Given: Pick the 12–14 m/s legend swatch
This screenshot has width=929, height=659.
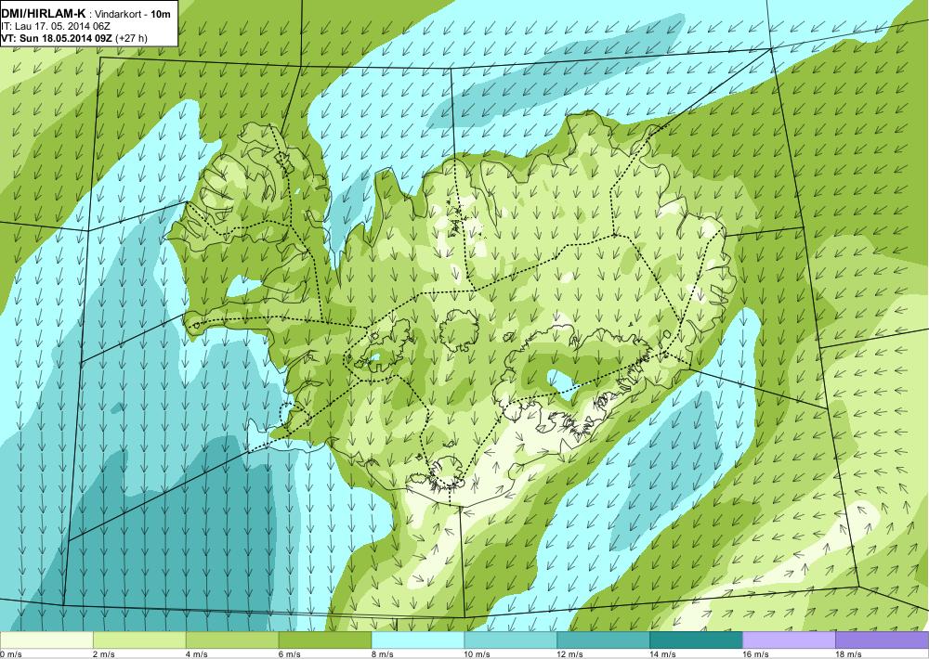Looking at the screenshot, I should tap(603, 640).
